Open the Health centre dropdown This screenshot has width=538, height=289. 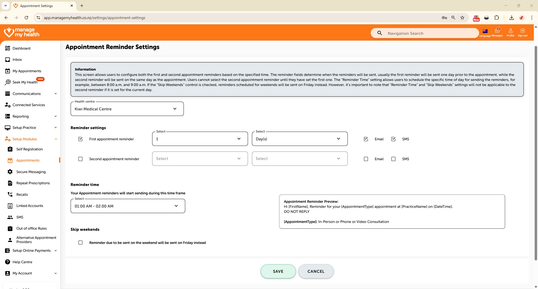click(x=127, y=109)
